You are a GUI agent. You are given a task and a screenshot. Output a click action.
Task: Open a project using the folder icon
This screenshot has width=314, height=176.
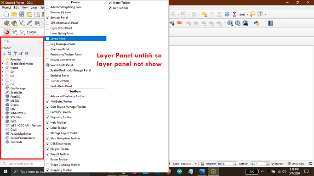coord(14,14)
